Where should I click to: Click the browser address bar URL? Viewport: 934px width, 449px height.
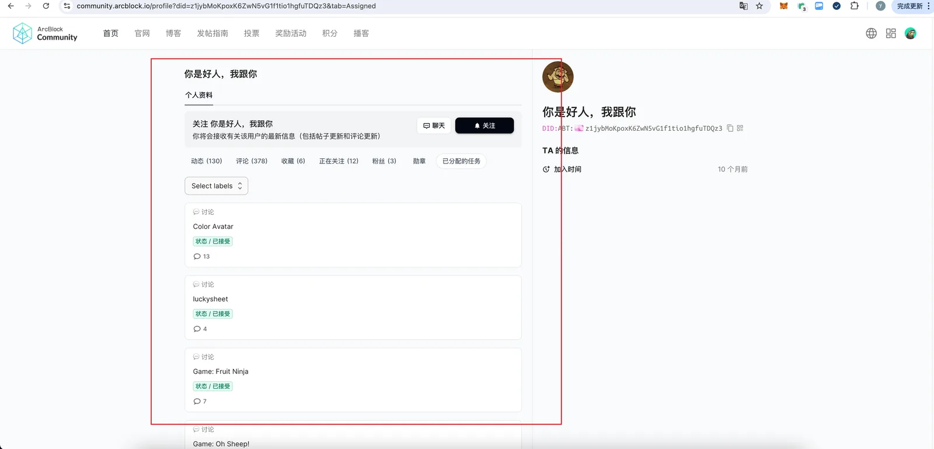[226, 6]
